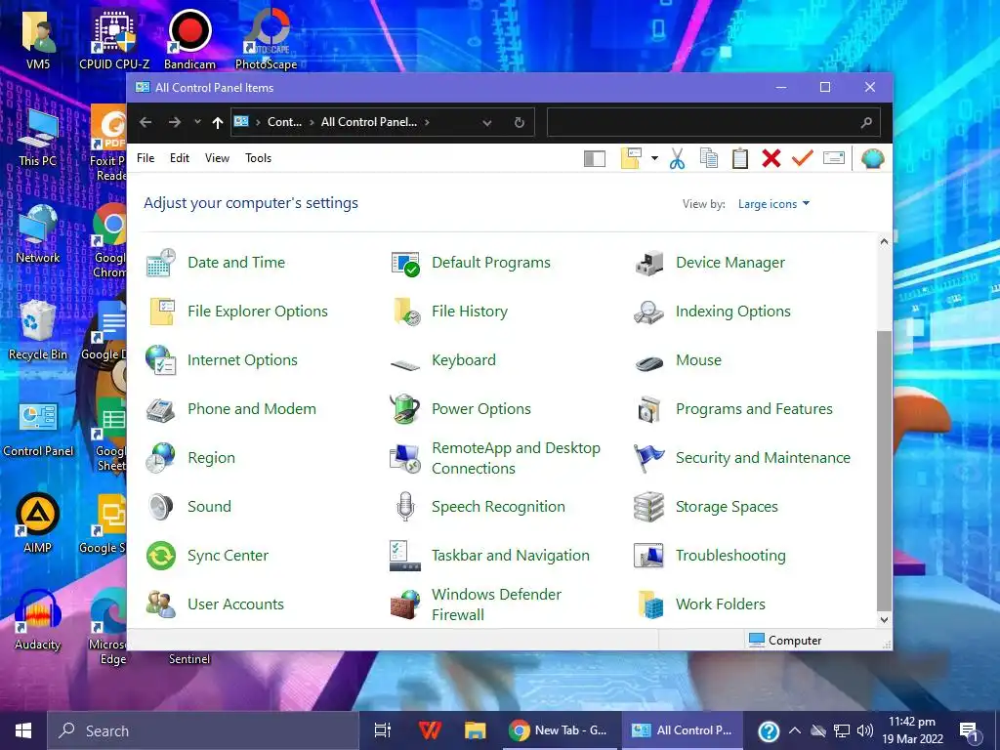Click the Folder Options toolbar icon
Image resolution: width=1000 pixels, height=750 pixels.
[x=631, y=158]
